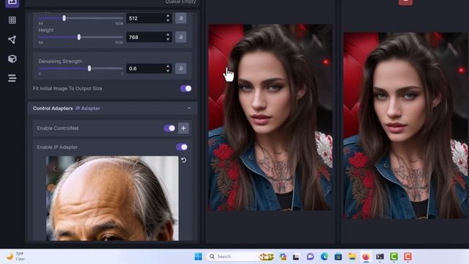Decrement the 512 width value
The image size is (469, 264).
[x=168, y=21]
